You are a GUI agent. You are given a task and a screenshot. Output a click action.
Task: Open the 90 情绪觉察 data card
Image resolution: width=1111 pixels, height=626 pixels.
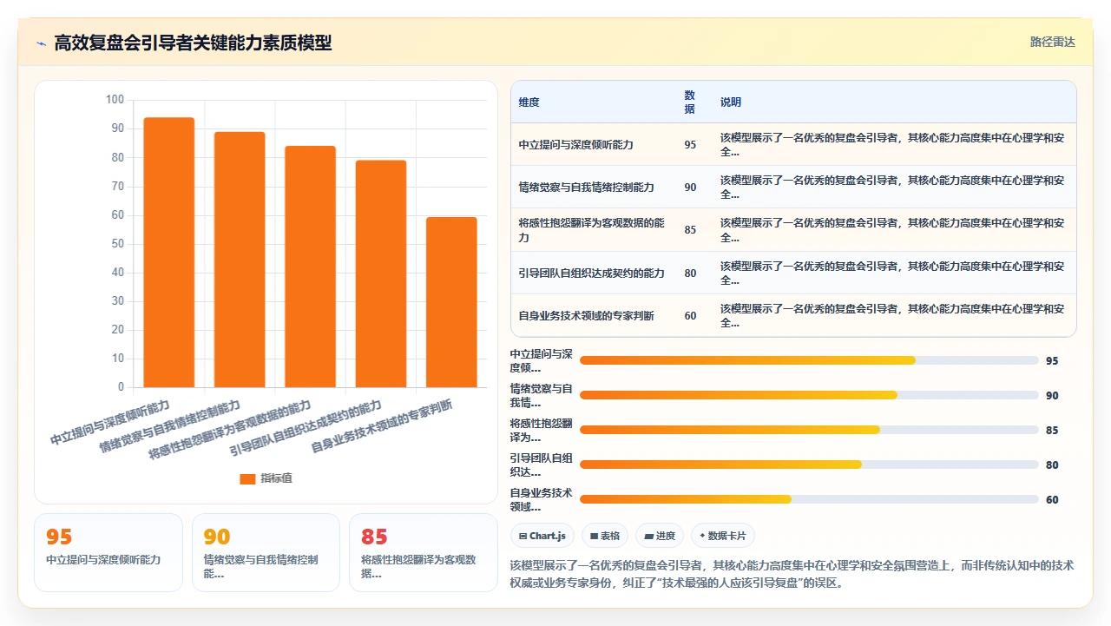point(266,552)
